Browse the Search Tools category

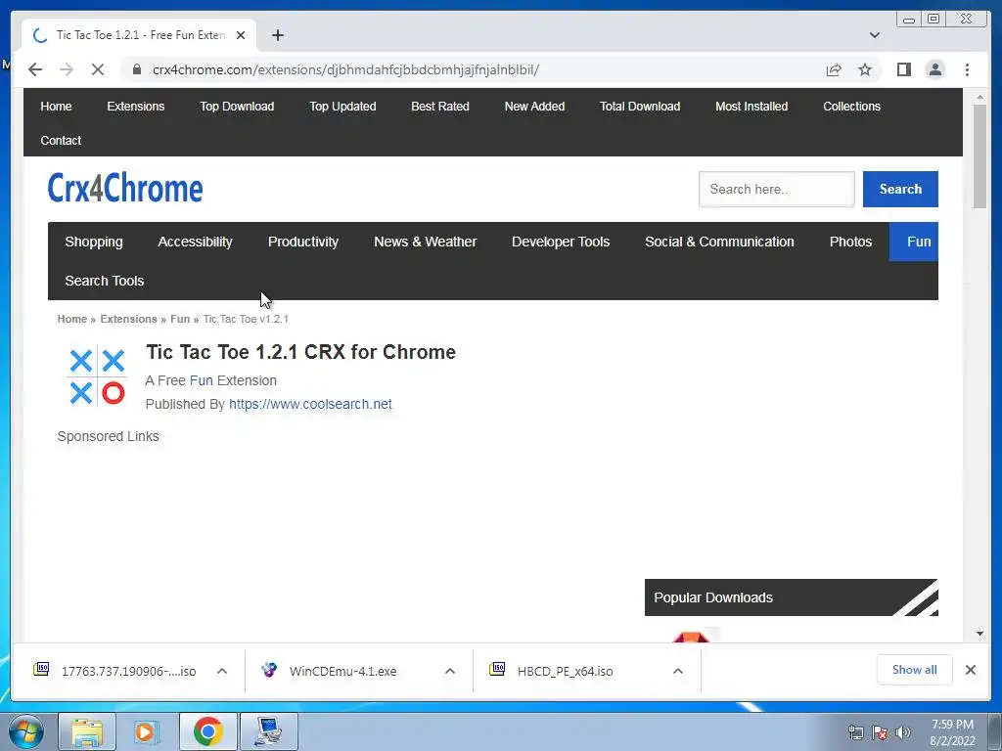pos(104,281)
